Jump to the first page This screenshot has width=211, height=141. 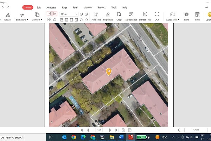coord(82,130)
